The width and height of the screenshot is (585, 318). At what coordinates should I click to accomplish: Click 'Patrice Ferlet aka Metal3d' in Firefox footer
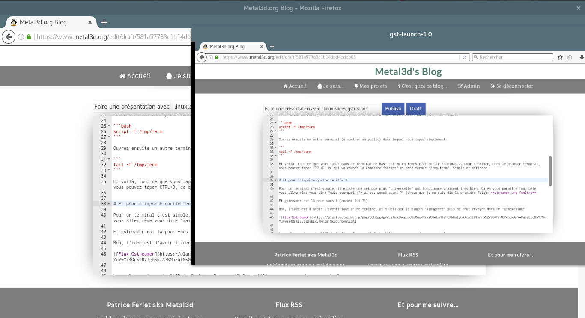point(150,305)
